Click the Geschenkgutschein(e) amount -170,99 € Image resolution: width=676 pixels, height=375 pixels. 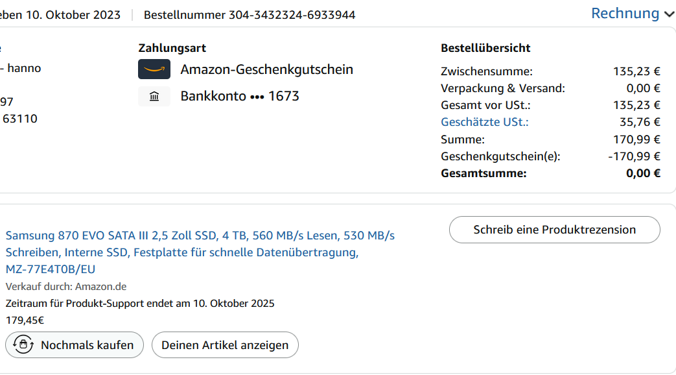point(634,156)
